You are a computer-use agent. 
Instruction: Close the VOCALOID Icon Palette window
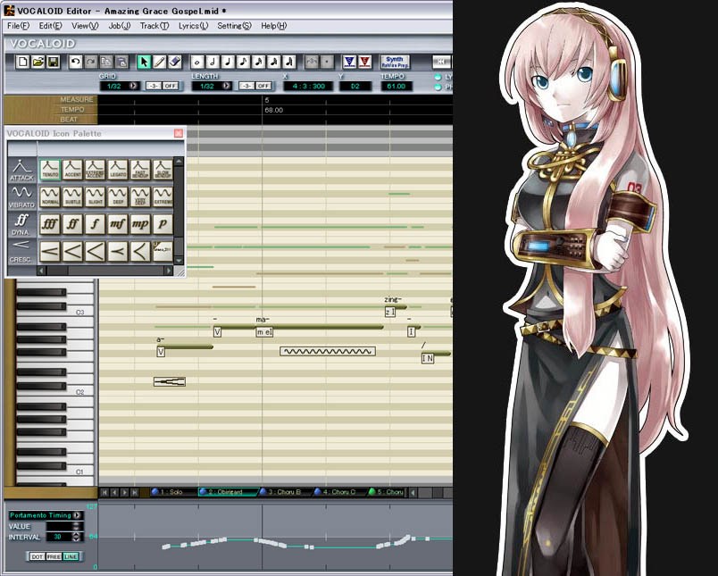[178, 133]
